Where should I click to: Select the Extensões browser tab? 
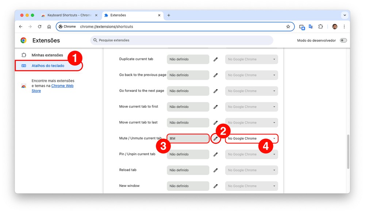132,15
